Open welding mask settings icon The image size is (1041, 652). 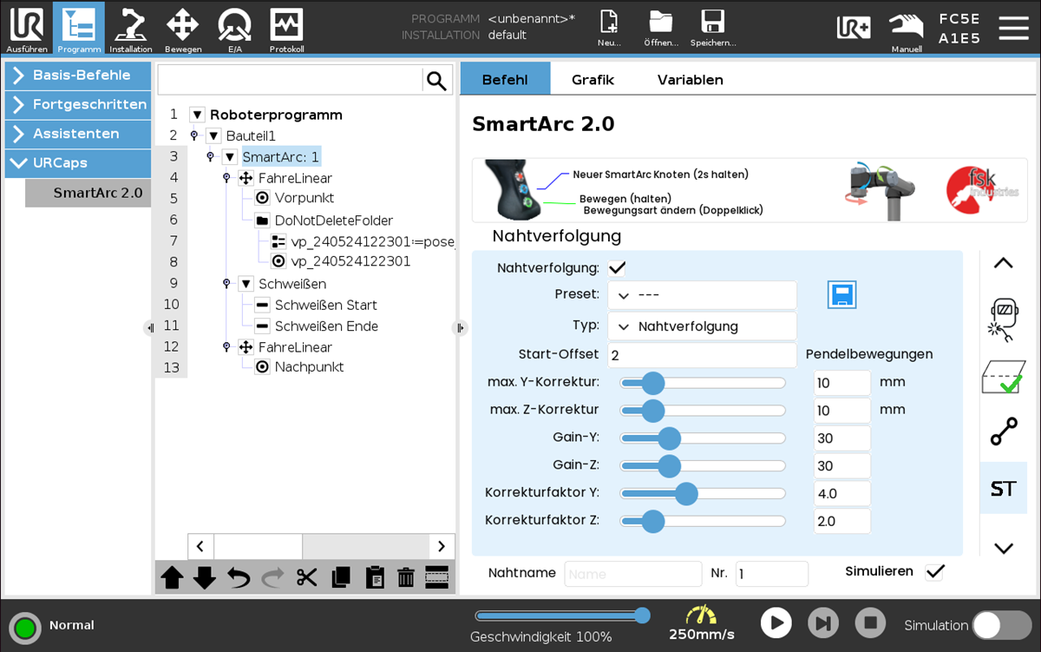pyautogui.click(x=1004, y=319)
